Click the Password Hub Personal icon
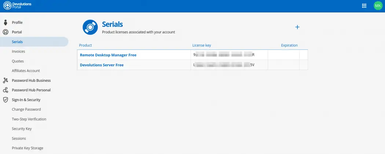 point(5,90)
